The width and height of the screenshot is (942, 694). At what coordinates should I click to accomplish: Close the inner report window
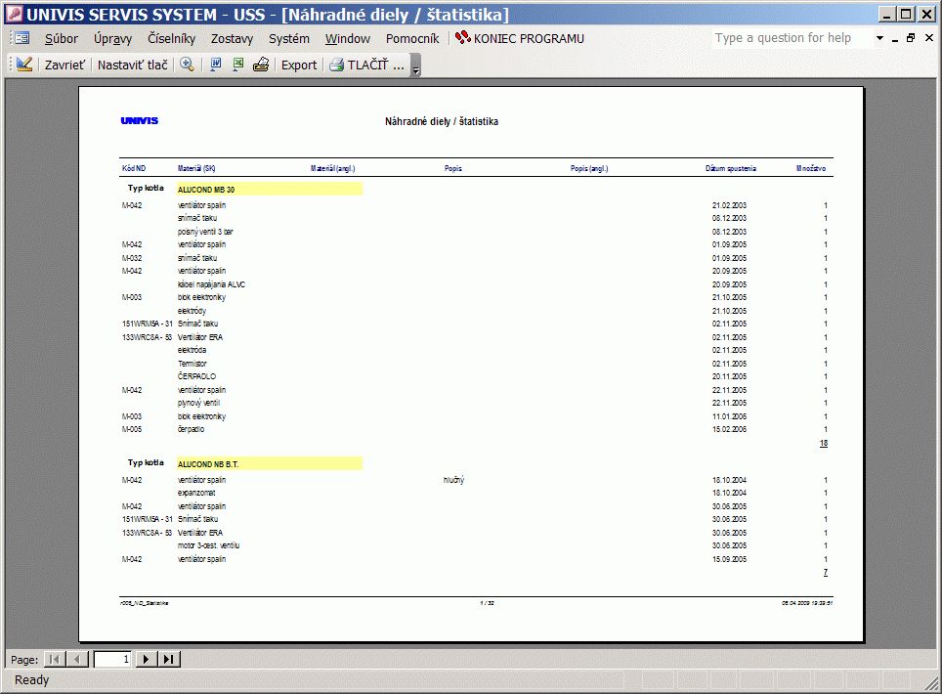coord(928,38)
